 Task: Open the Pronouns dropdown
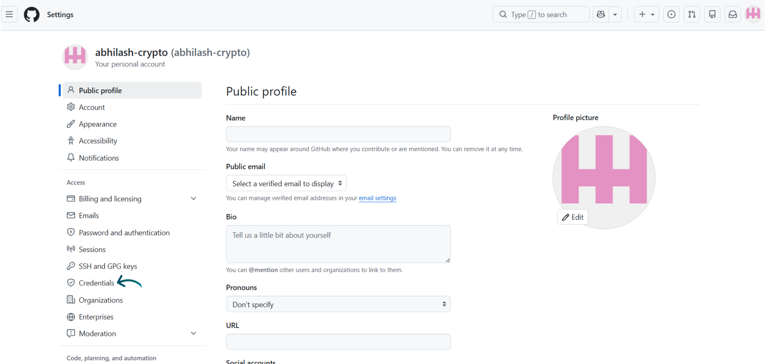[338, 304]
